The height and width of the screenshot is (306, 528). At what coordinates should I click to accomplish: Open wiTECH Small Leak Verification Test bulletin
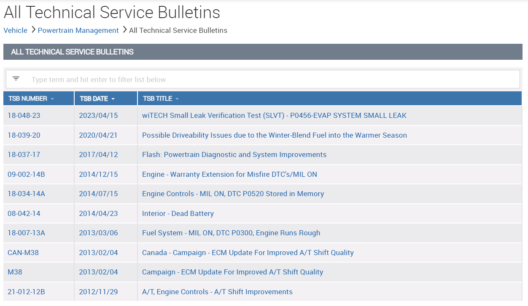click(x=274, y=115)
